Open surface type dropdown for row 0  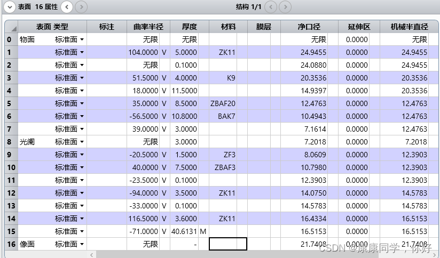click(82, 39)
